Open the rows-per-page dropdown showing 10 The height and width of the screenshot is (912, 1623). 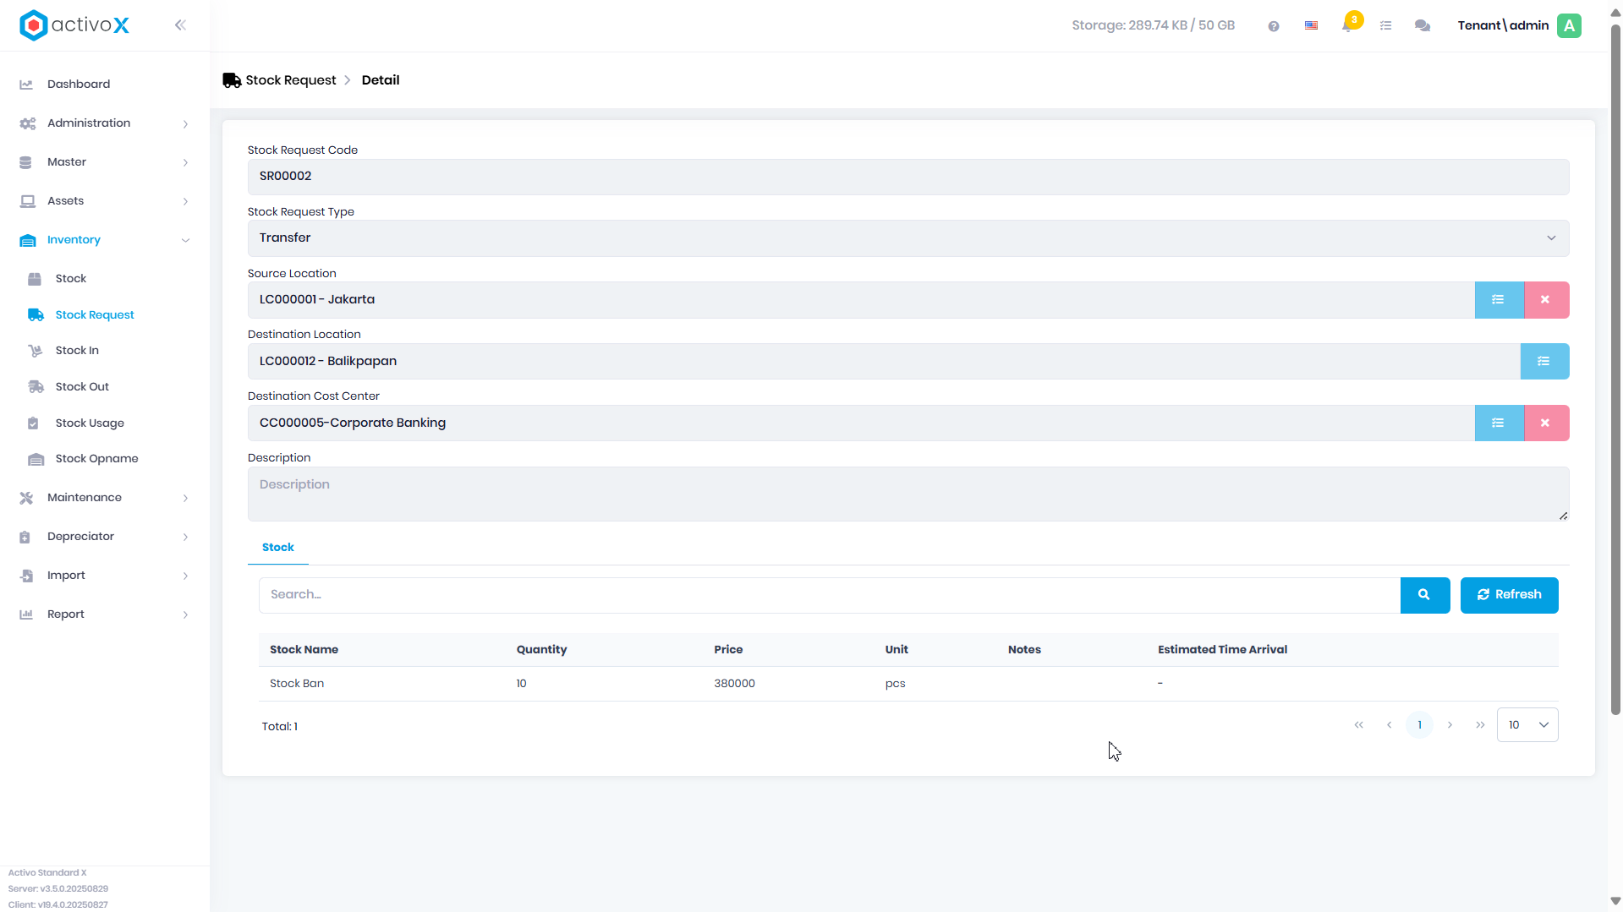click(x=1527, y=725)
